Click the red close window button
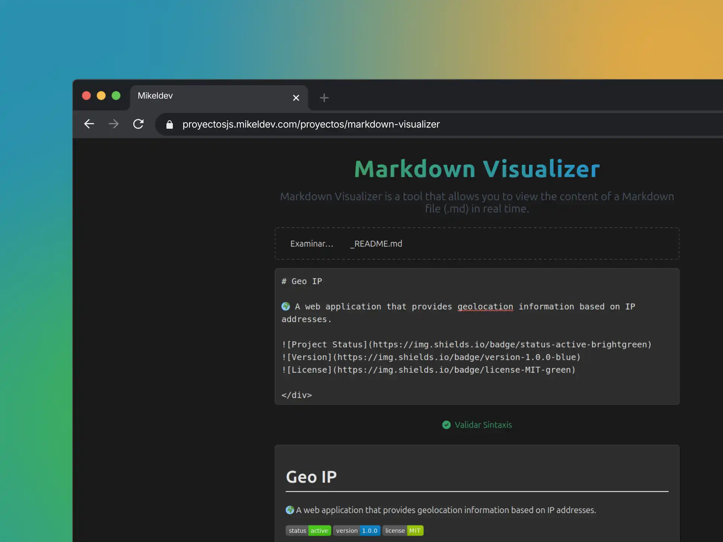This screenshot has width=723, height=542. point(86,96)
